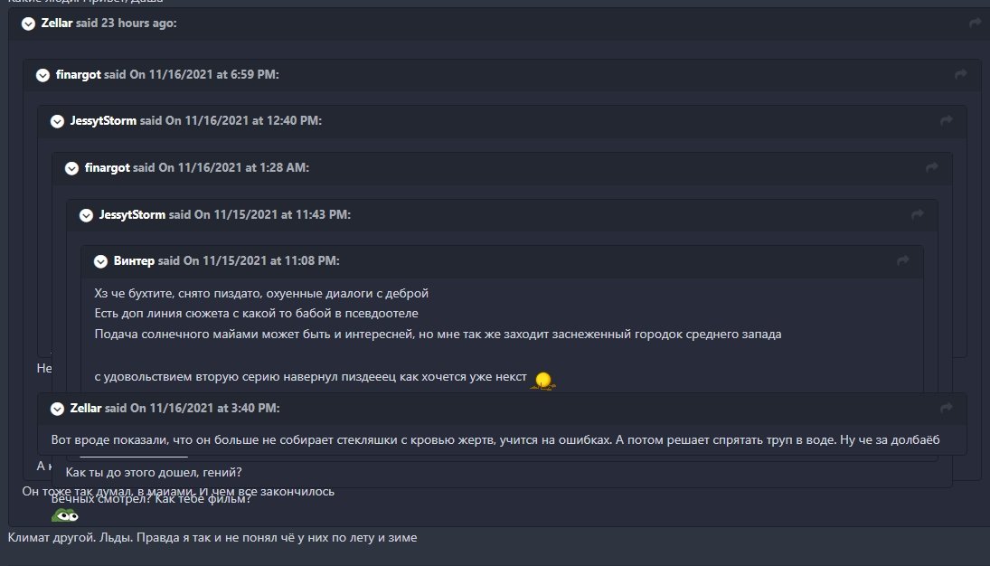Click the yellow smiley emoji in Винтер's quote
990x566 pixels.
542,380
